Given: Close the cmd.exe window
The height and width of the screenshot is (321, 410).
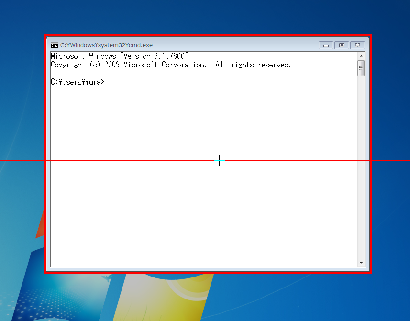Looking at the screenshot, I should 357,45.
